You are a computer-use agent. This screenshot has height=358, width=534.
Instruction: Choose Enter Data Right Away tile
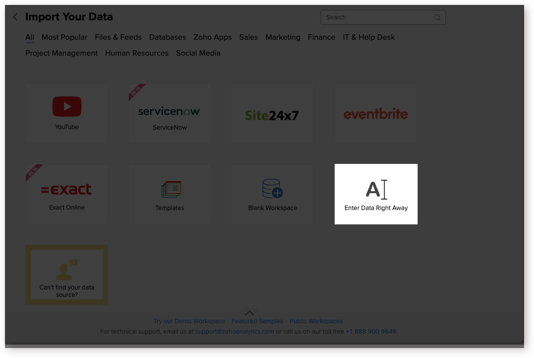[x=376, y=194]
